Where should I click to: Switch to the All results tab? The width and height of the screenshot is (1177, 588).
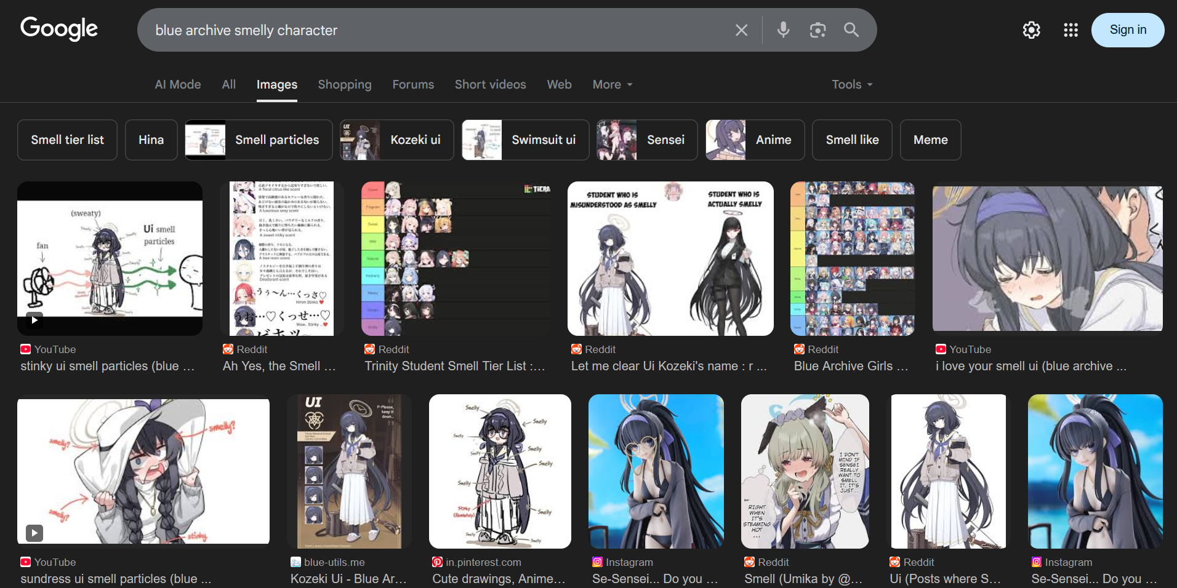[229, 84]
